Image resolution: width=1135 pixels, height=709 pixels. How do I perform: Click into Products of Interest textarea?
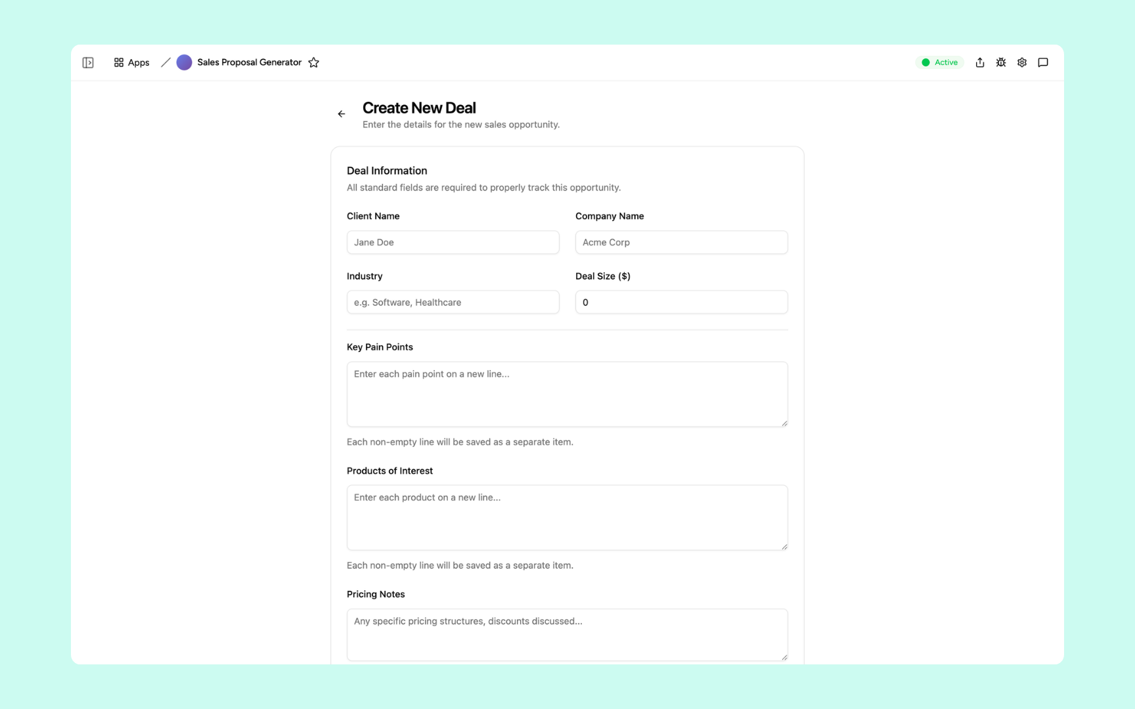pyautogui.click(x=567, y=517)
